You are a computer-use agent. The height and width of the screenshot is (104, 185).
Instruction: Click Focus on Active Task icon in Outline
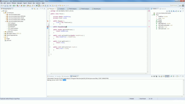167,11
